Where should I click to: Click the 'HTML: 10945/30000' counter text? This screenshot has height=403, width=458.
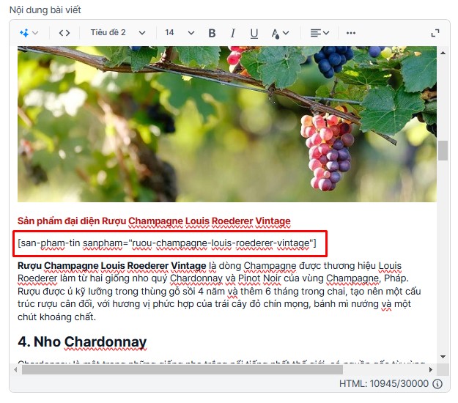click(x=384, y=384)
